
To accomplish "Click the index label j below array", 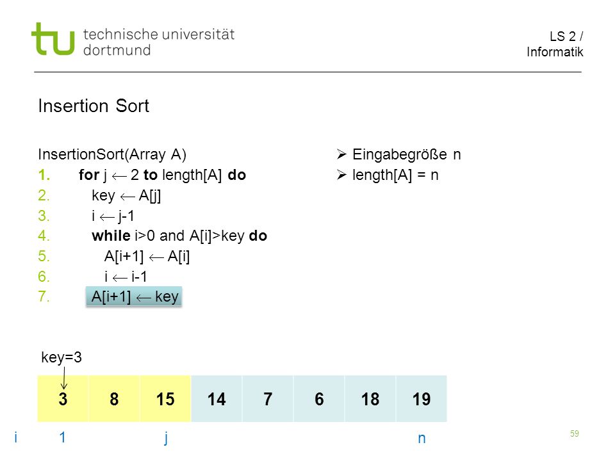I will click(166, 438).
